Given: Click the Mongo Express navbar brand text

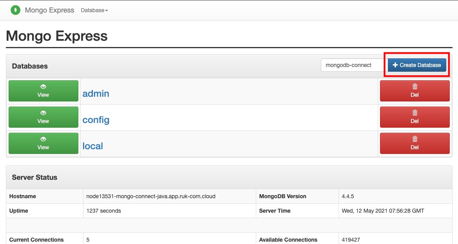Looking at the screenshot, I should click(x=50, y=10).
